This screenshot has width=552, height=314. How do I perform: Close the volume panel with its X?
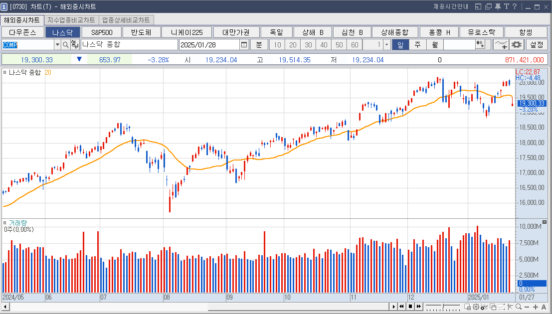click(545, 222)
